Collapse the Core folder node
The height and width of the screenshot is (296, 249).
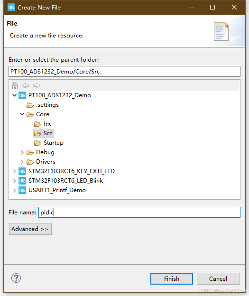point(22,114)
